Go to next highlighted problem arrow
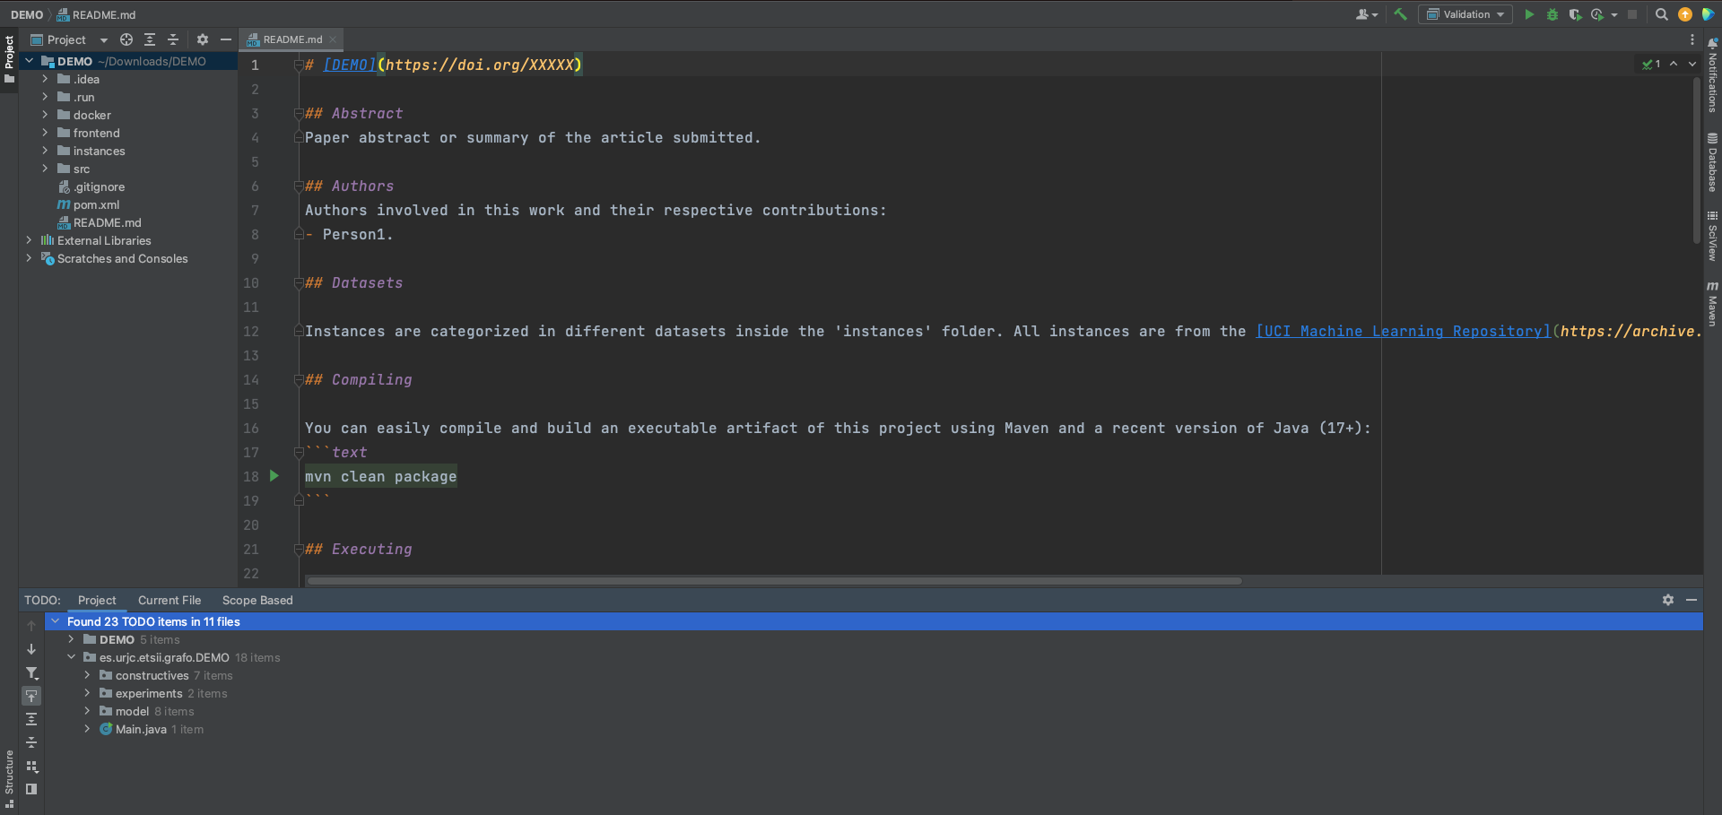Image resolution: width=1722 pixels, height=815 pixels. point(1692,64)
